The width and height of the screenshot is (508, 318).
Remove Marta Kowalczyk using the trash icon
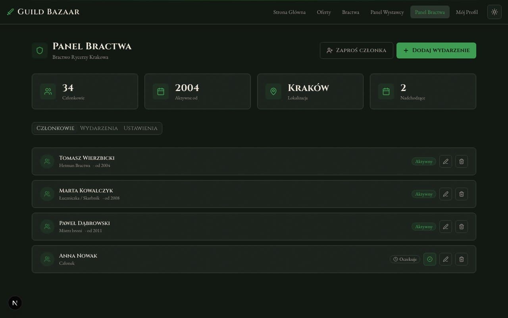coord(462,194)
